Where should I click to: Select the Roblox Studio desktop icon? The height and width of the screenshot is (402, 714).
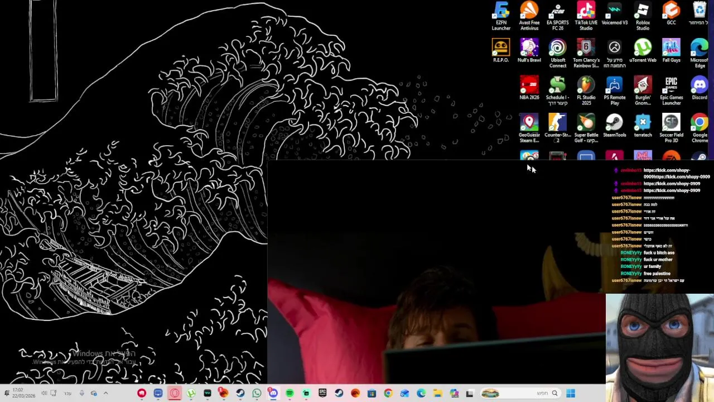click(x=643, y=16)
